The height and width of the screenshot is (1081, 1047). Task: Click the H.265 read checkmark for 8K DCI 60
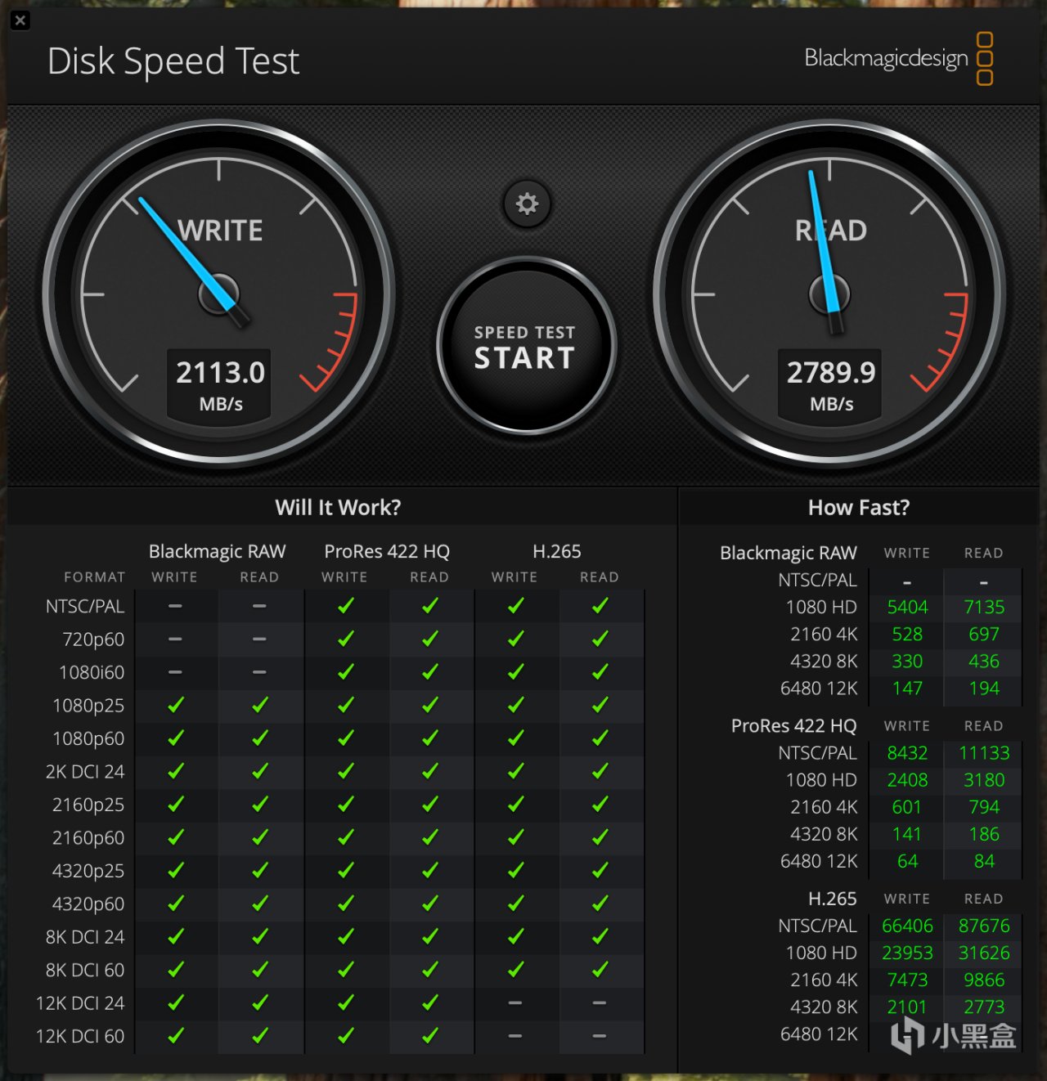600,970
